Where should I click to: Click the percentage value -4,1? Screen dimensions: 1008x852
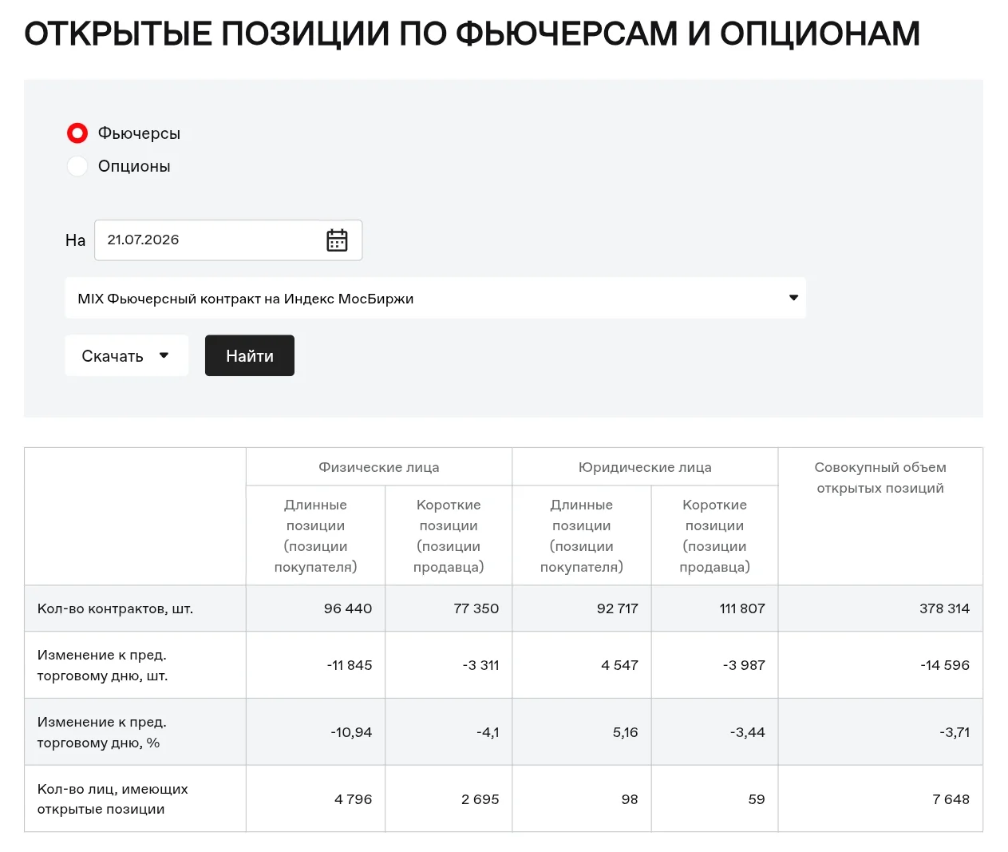tap(488, 732)
